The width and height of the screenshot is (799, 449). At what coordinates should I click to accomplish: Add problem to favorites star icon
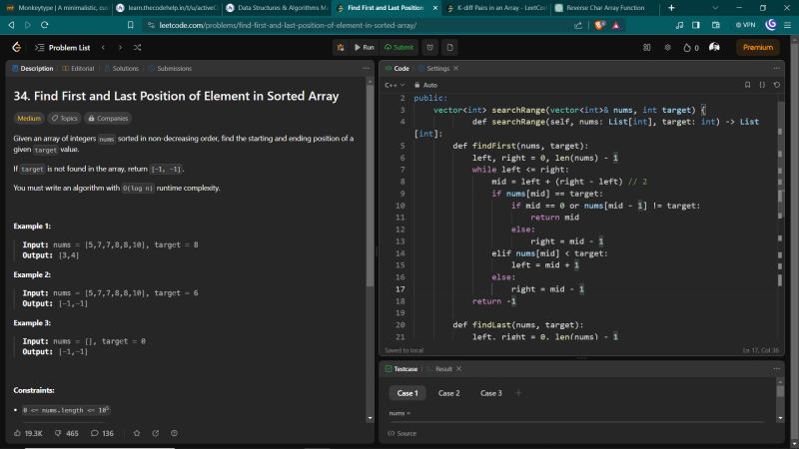pos(137,433)
